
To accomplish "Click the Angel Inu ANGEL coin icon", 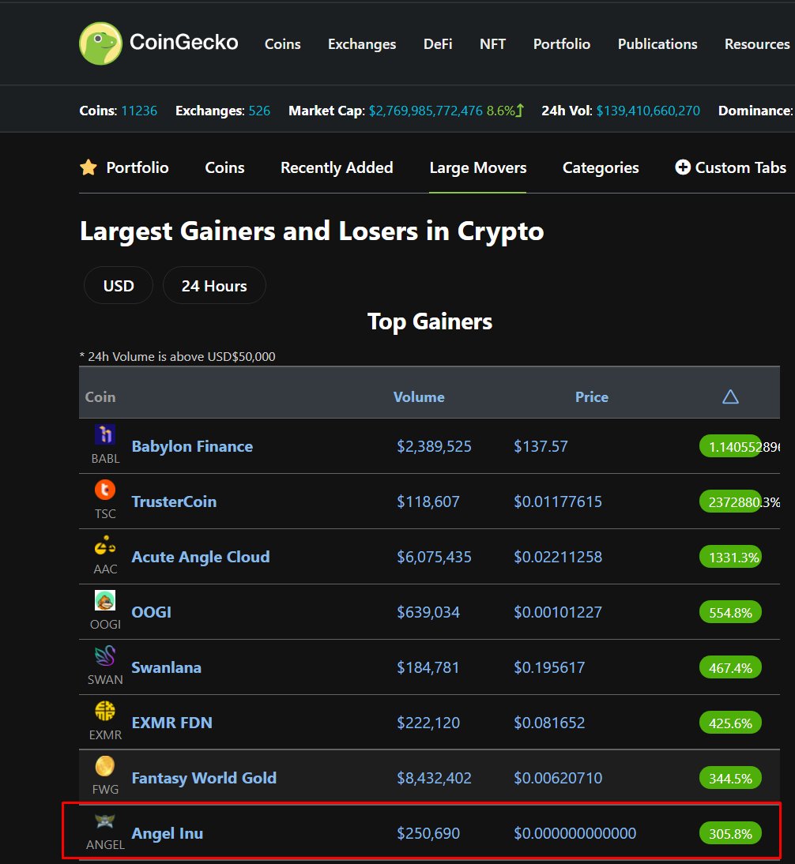I will [104, 821].
